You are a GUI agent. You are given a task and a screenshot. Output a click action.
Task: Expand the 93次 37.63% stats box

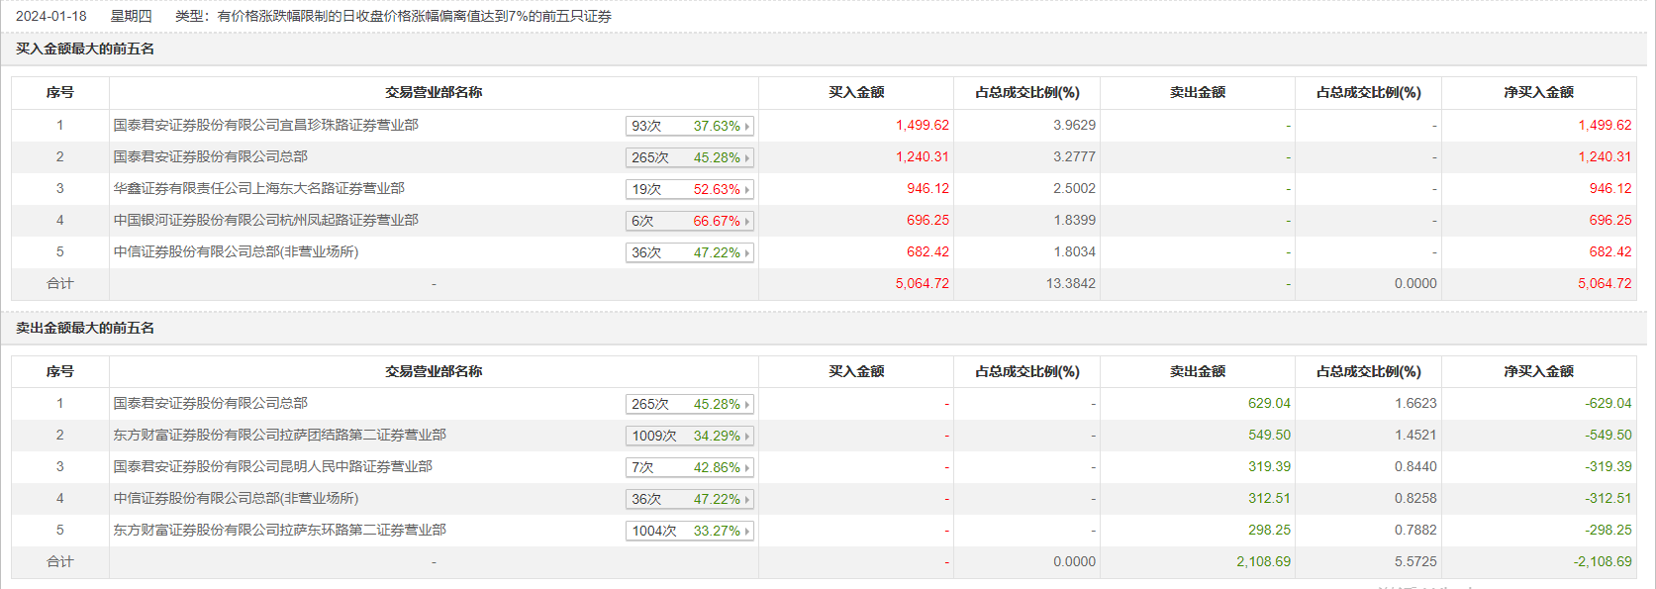pos(690,127)
